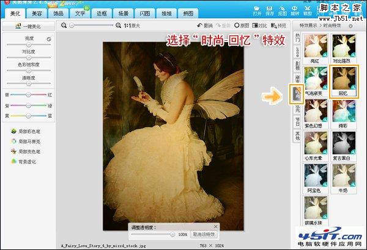
Task: Open the LOMO effects category
Action: pyautogui.click(x=297, y=52)
